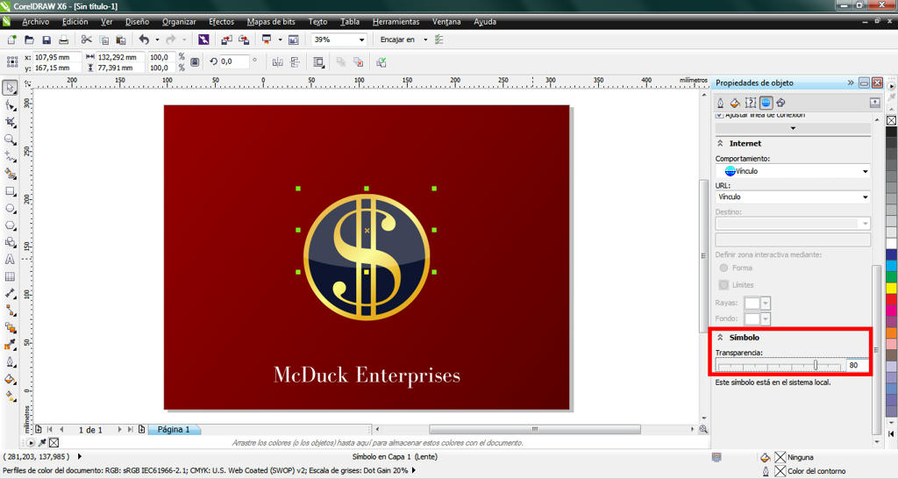Image resolution: width=898 pixels, height=479 pixels.
Task: Click the Import icon in toolbar
Action: (227, 39)
